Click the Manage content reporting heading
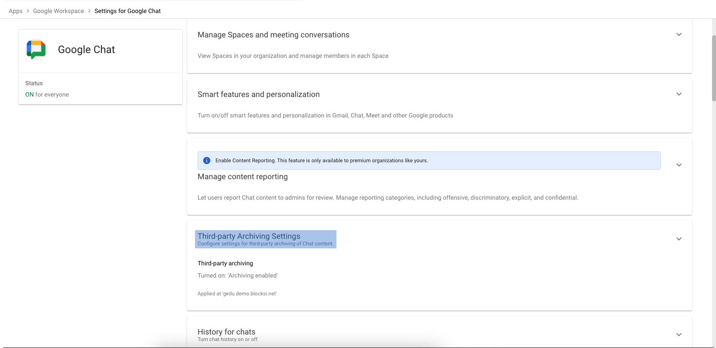Viewport: 716px width, 348px height. tap(242, 177)
